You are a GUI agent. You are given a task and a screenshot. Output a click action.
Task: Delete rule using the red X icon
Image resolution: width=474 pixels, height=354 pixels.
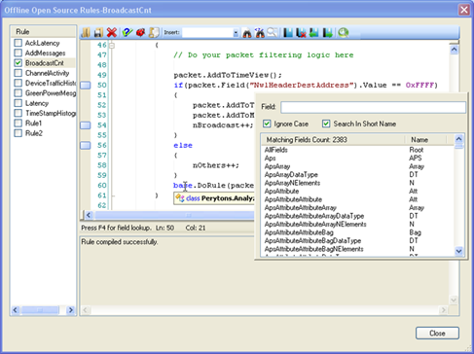point(112,32)
